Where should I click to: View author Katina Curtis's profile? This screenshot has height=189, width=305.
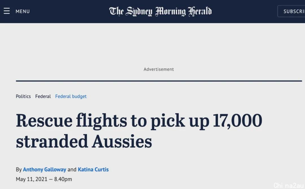tap(93, 170)
